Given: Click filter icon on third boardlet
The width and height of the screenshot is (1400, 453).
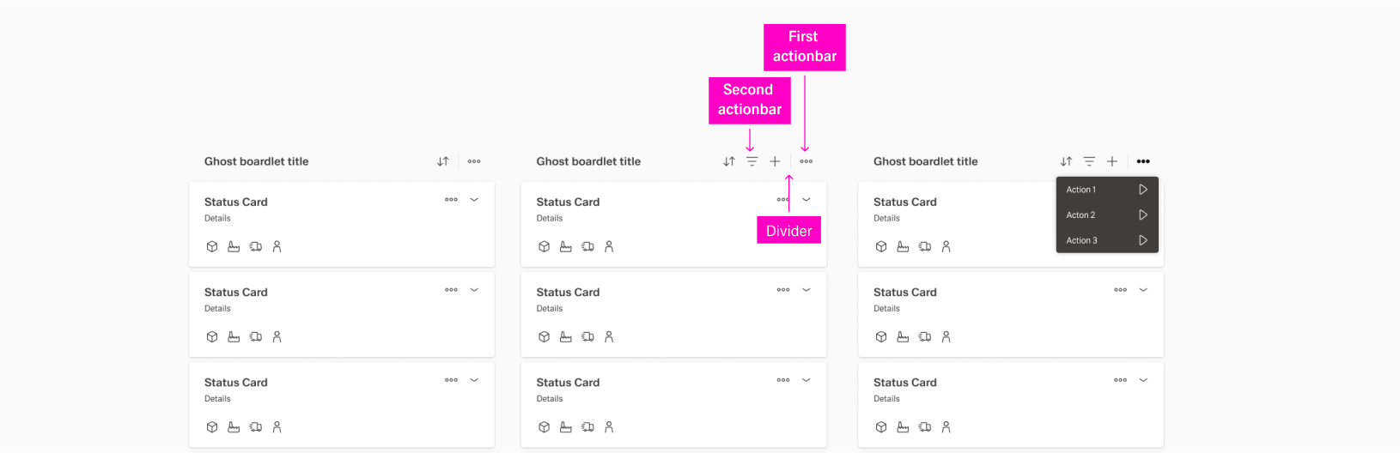Looking at the screenshot, I should pyautogui.click(x=1089, y=161).
